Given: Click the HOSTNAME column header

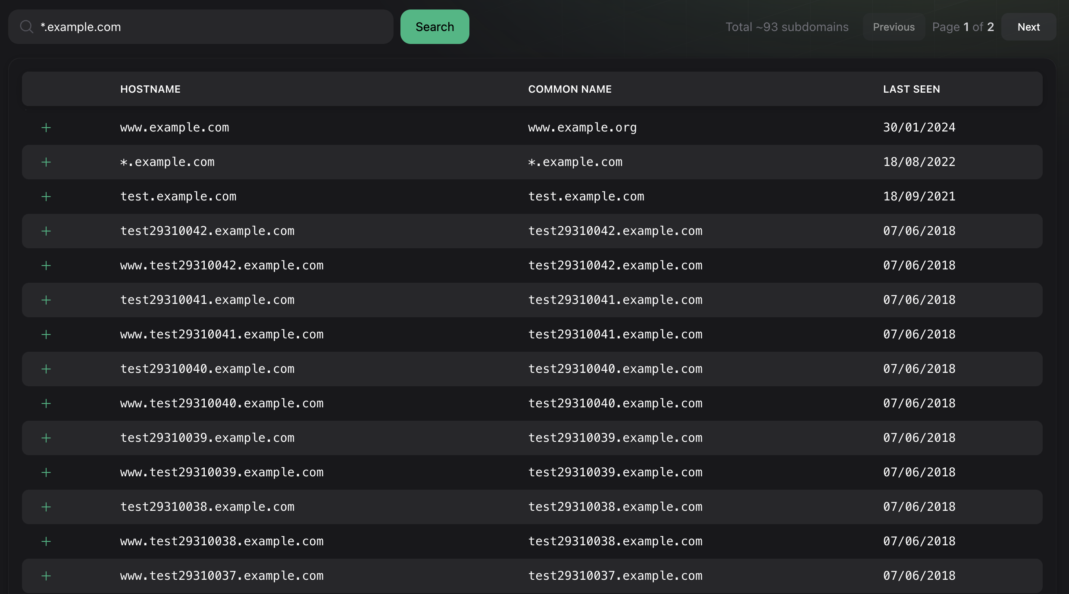Looking at the screenshot, I should tap(150, 89).
